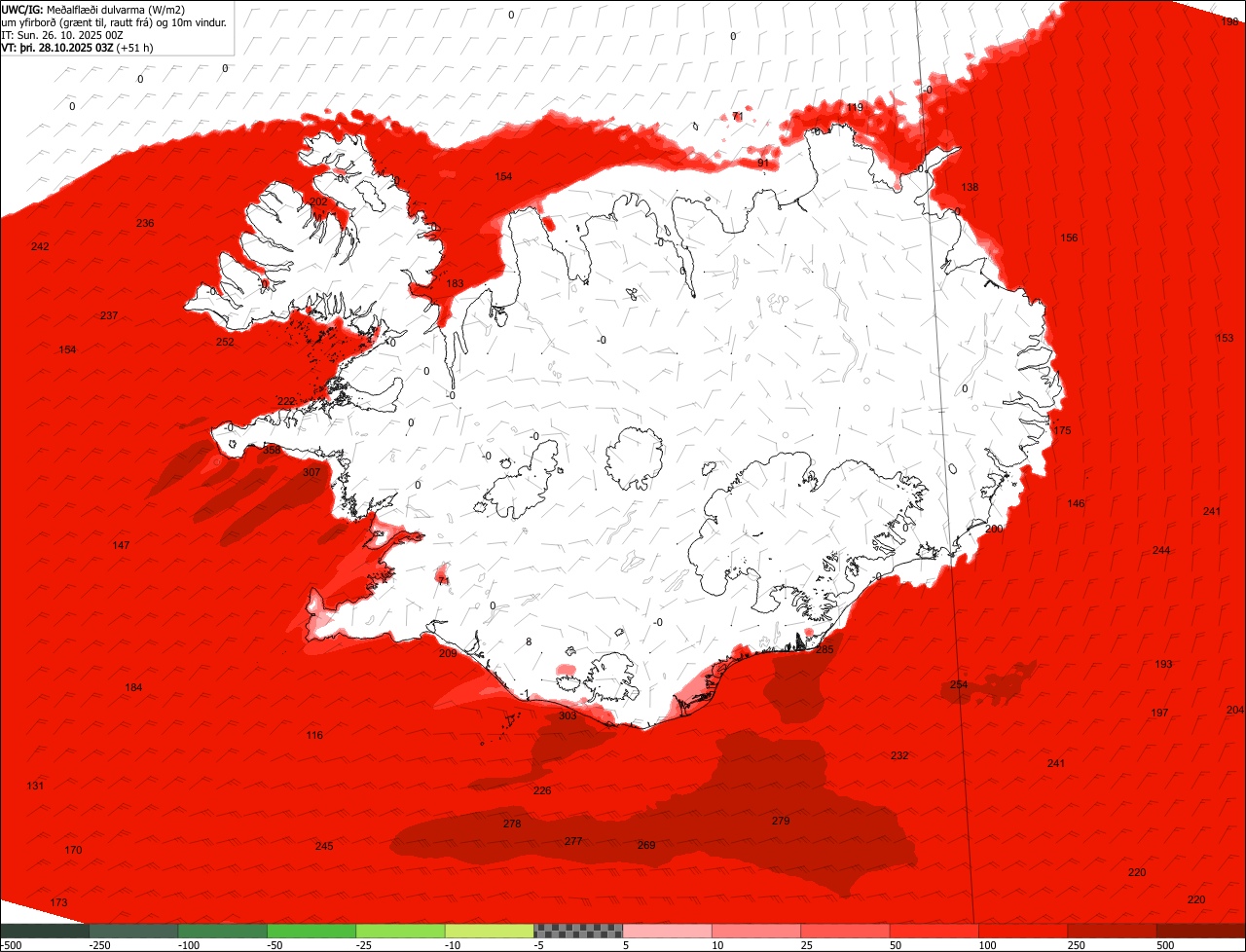Click the '250' legend label
The width and height of the screenshot is (1246, 952).
tap(1075, 945)
